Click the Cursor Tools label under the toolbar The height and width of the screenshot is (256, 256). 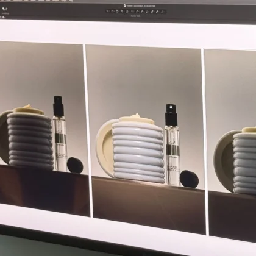coord(135,16)
